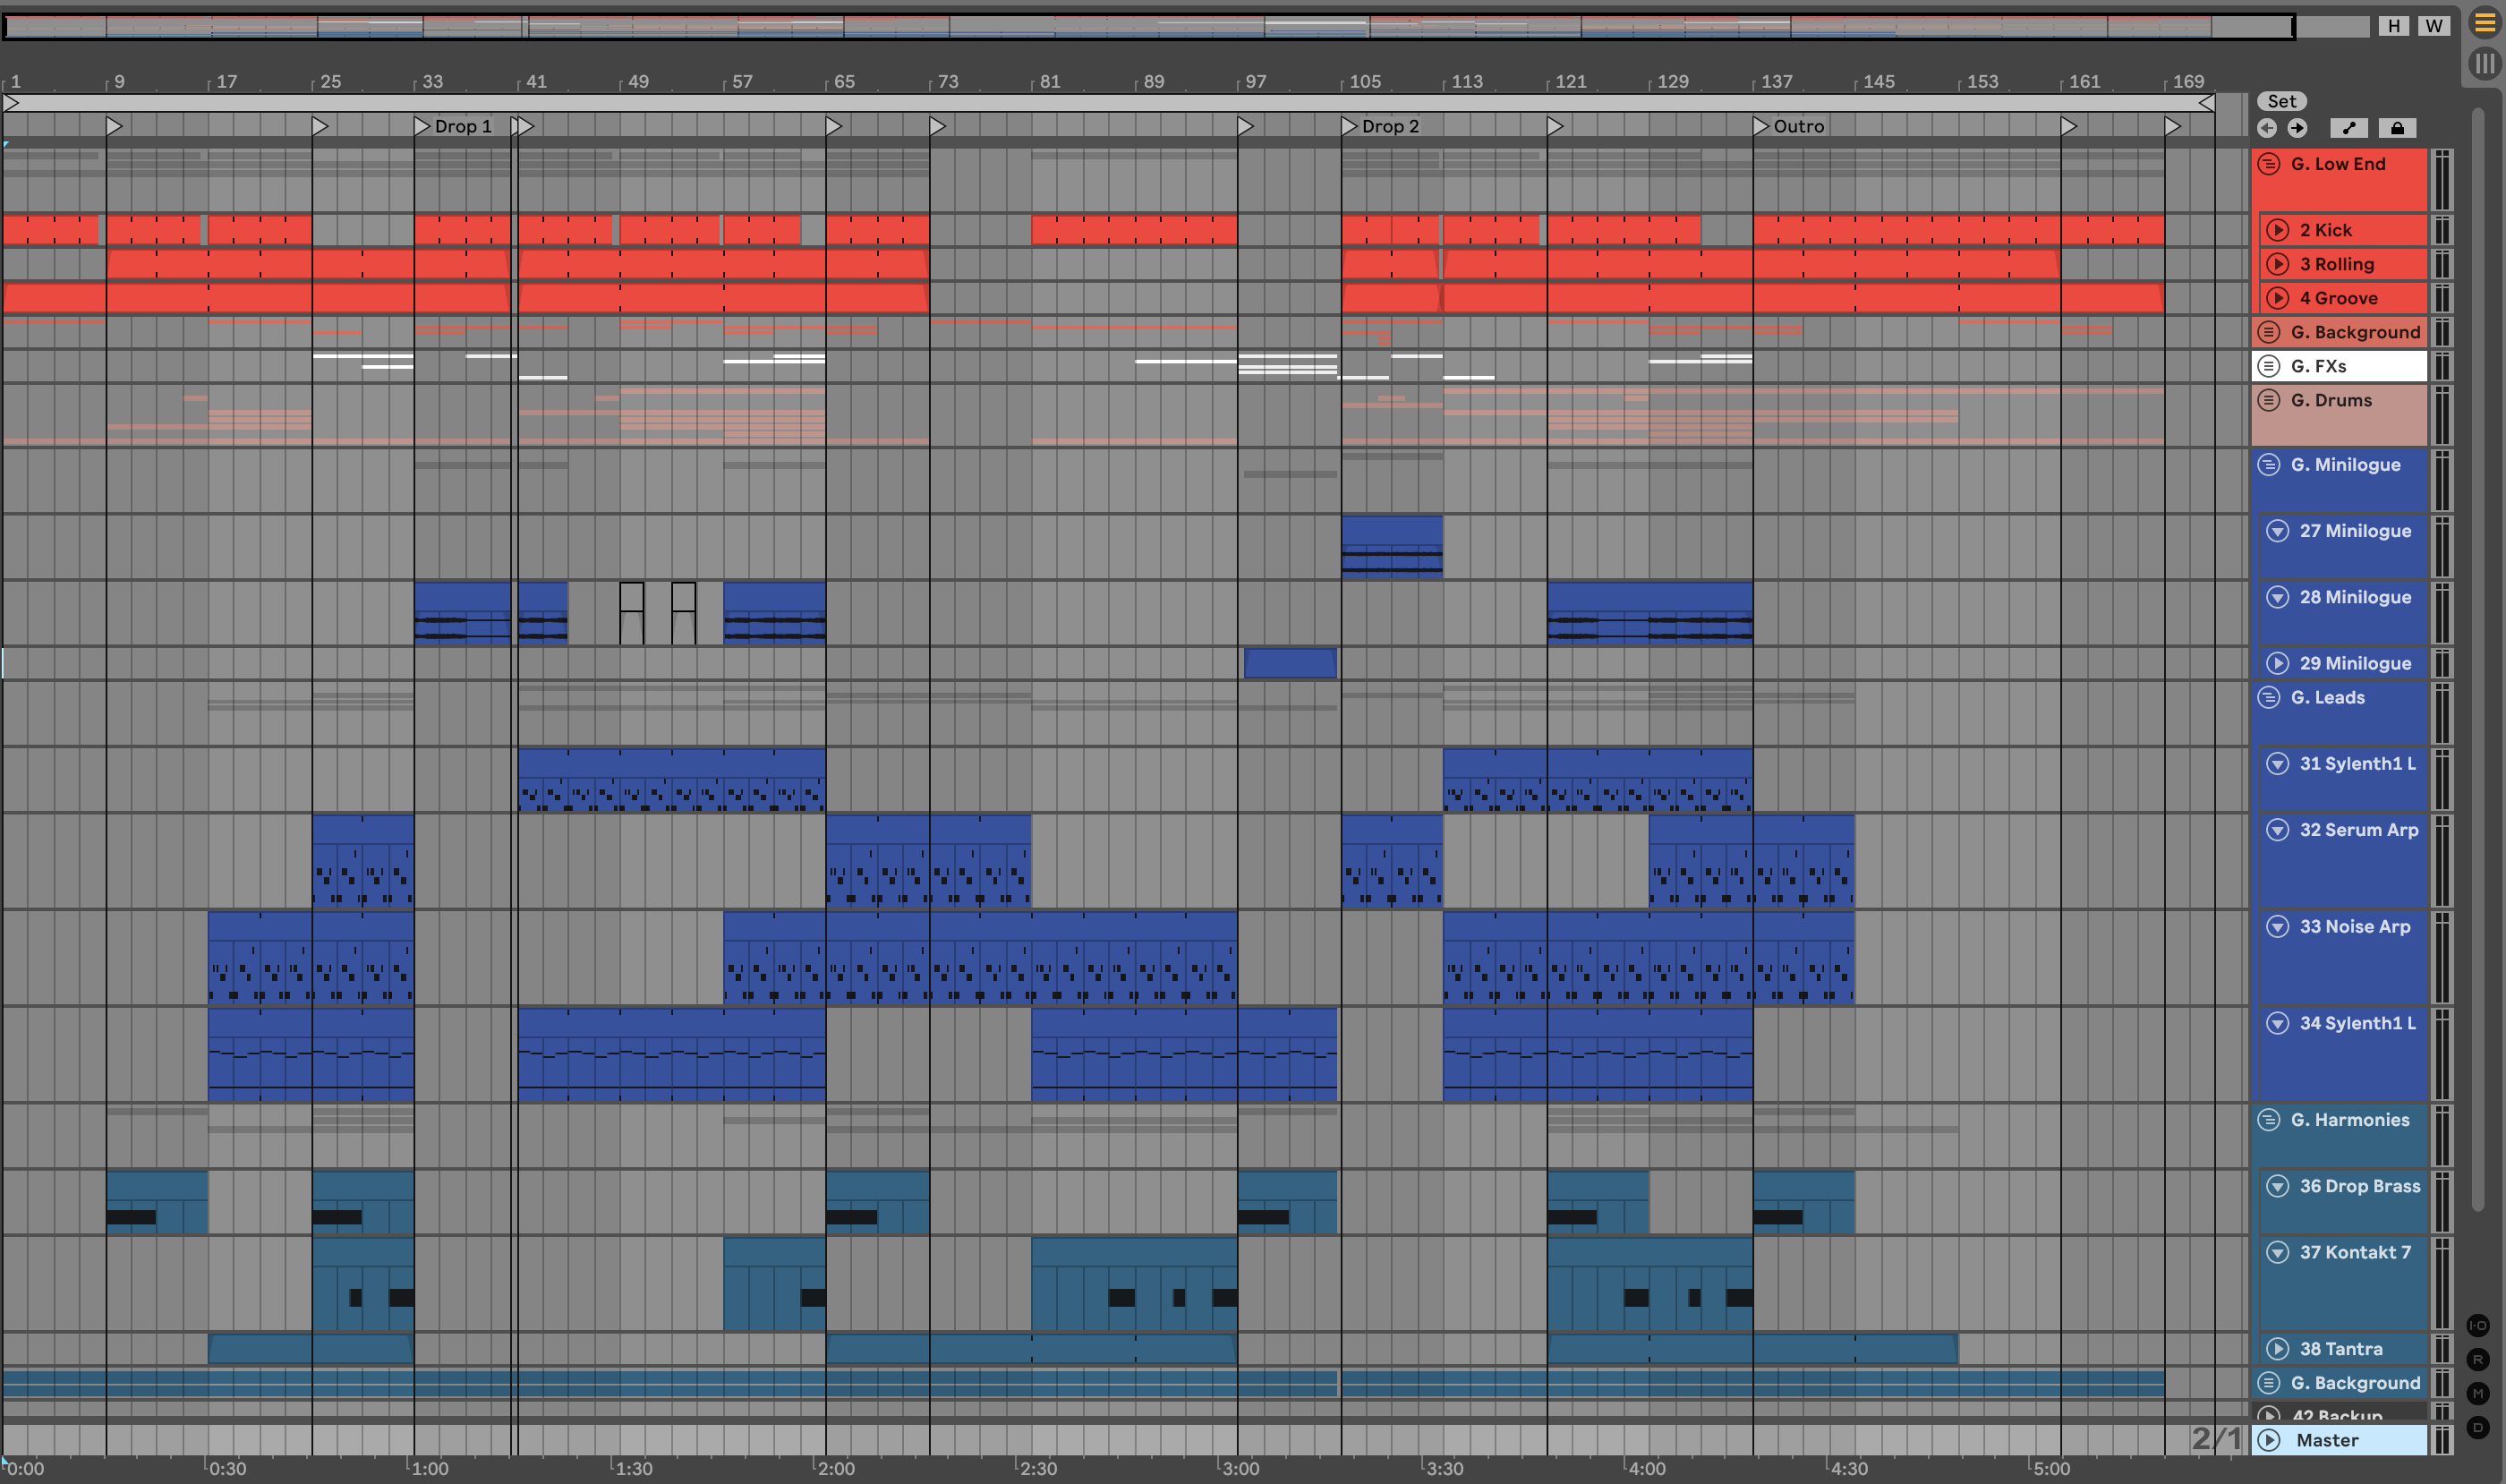
Task: Click the Set locator button
Action: tap(2281, 101)
